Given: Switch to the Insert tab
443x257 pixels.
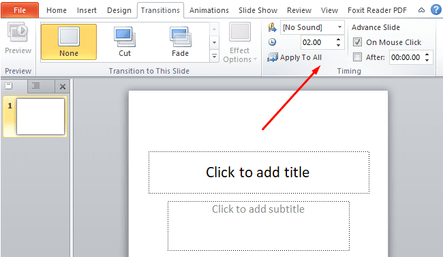Looking at the screenshot, I should coord(87,10).
